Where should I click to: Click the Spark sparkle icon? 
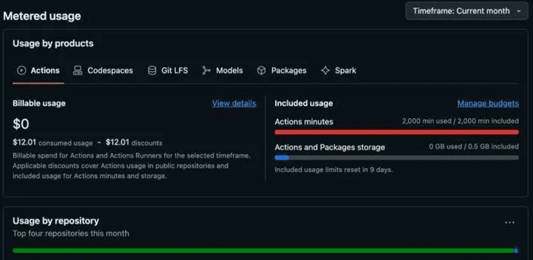click(325, 70)
